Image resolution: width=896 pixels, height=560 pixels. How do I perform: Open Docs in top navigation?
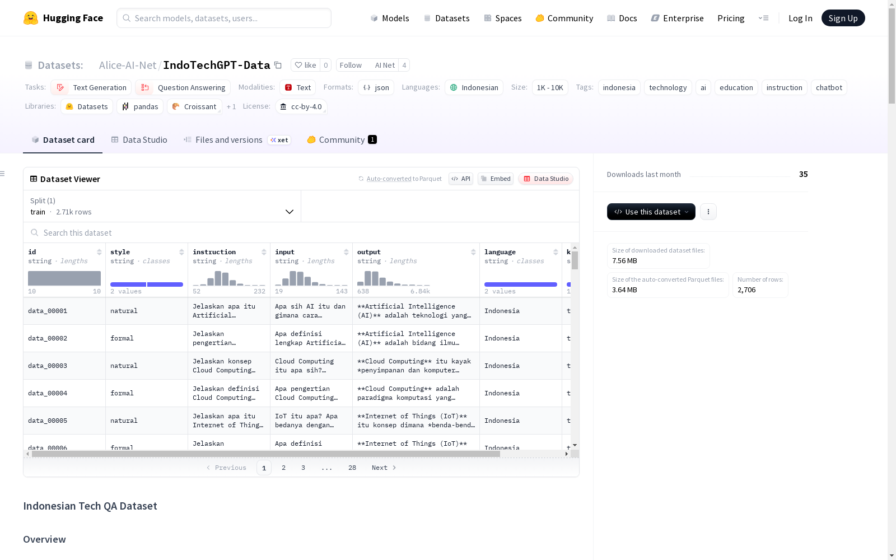tap(622, 18)
